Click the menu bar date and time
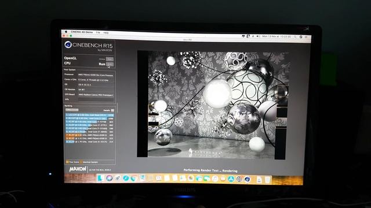371x208 pixels. point(277,36)
